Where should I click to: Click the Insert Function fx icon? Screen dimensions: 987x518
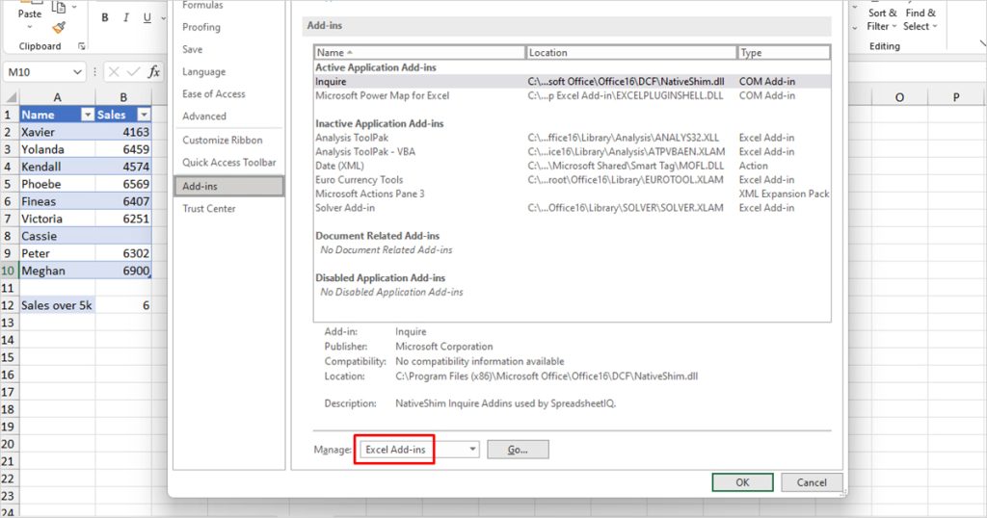(x=153, y=71)
